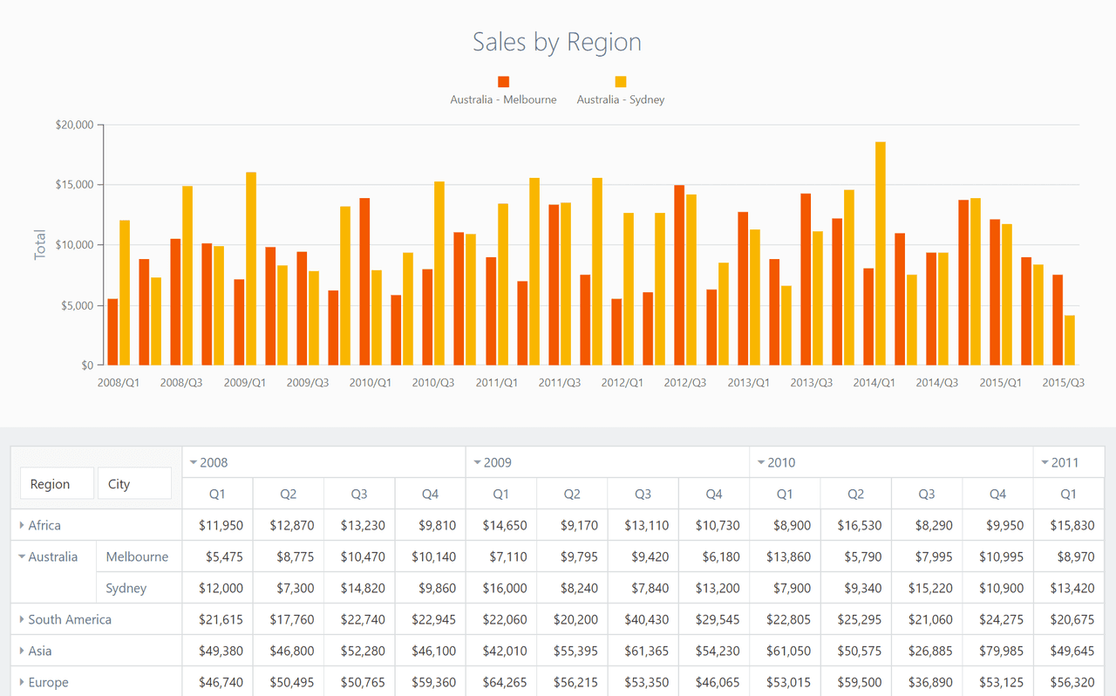The width and height of the screenshot is (1116, 696).
Task: Collapse the 2008 year column
Action: 194,462
